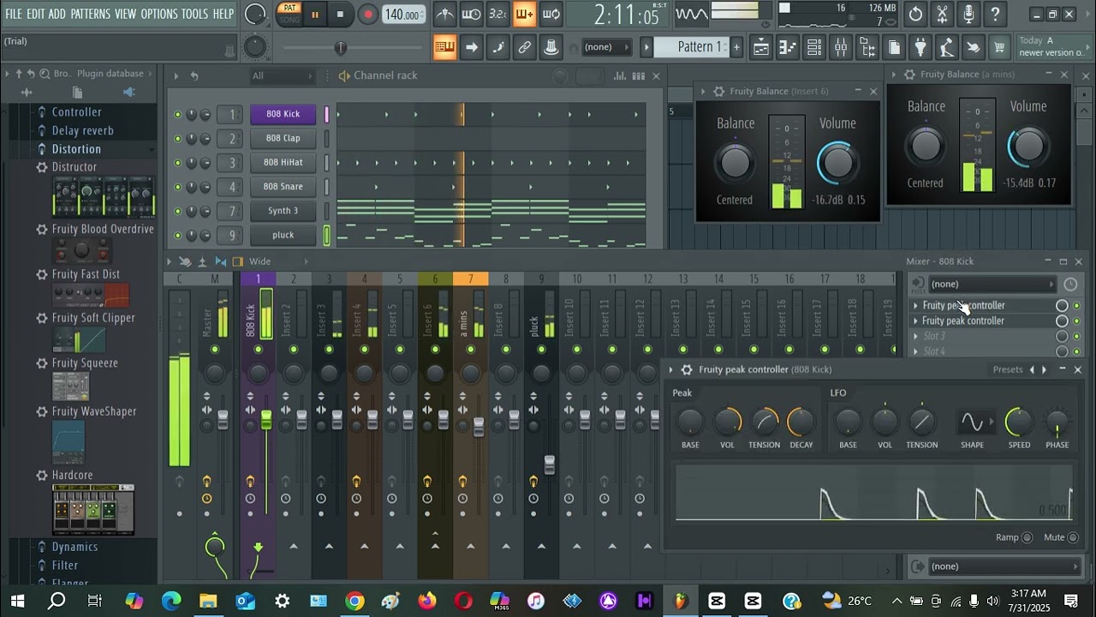The image size is (1096, 617).
Task: Select the Synth 3 channel button
Action: [283, 211]
